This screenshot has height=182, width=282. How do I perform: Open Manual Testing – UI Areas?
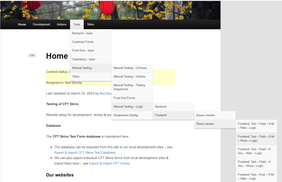pyautogui.click(x=130, y=68)
